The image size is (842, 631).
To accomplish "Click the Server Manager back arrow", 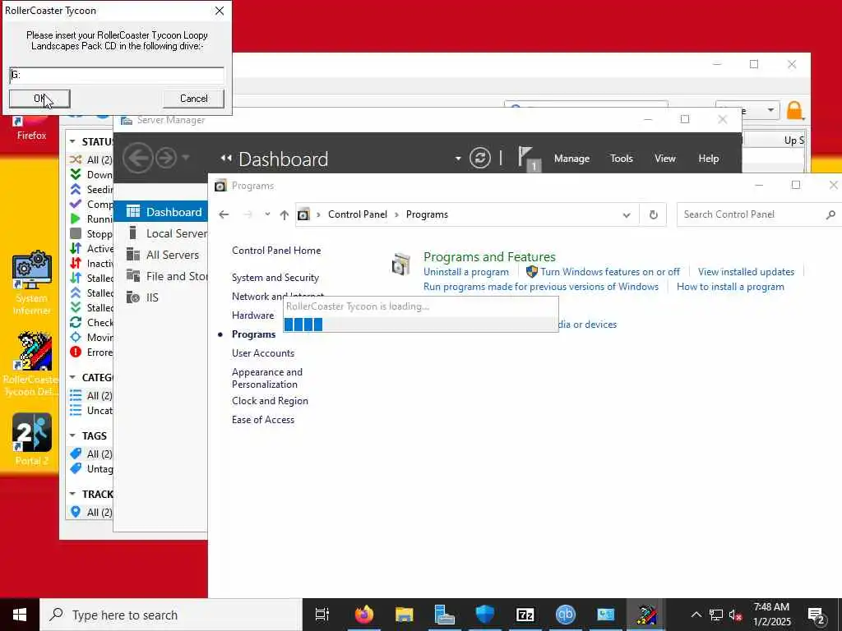I will [137, 158].
